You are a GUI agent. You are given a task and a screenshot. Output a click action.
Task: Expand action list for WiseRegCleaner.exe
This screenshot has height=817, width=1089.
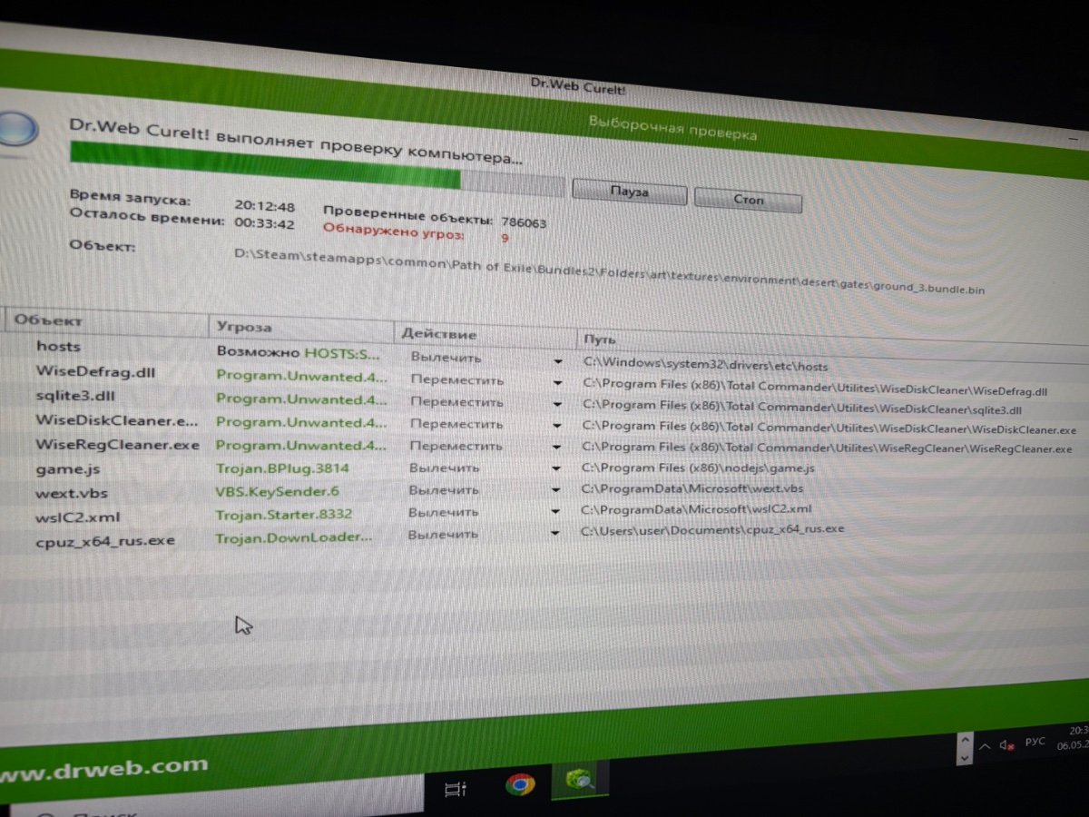click(554, 447)
